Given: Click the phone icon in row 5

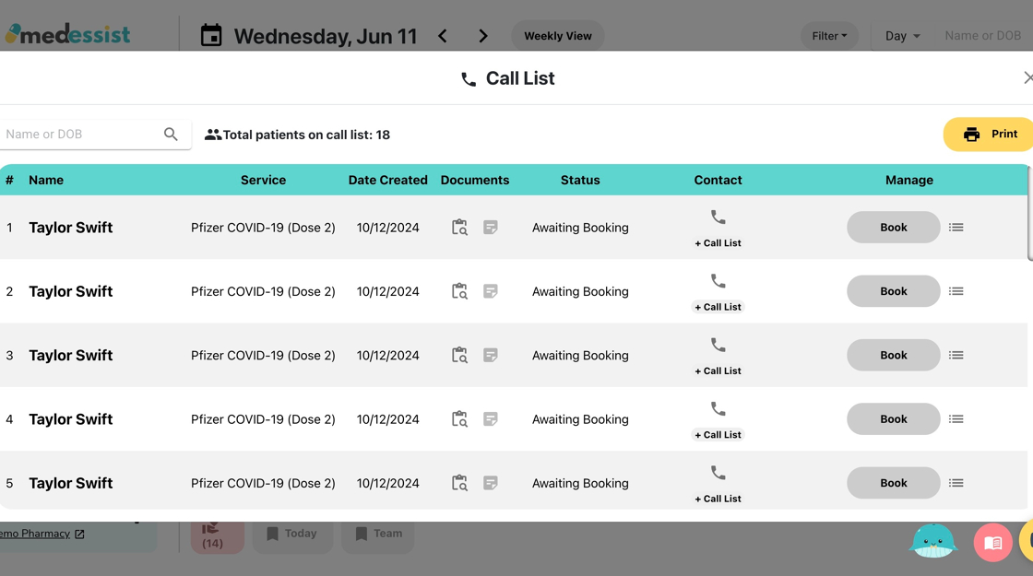Looking at the screenshot, I should point(718,474).
